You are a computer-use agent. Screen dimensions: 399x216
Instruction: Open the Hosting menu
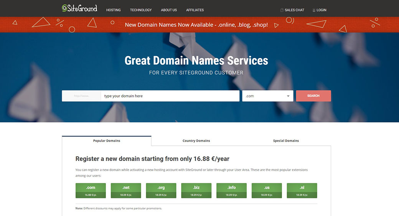click(x=113, y=10)
